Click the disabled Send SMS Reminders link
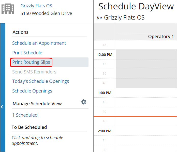177x152 pixels. click(34, 72)
